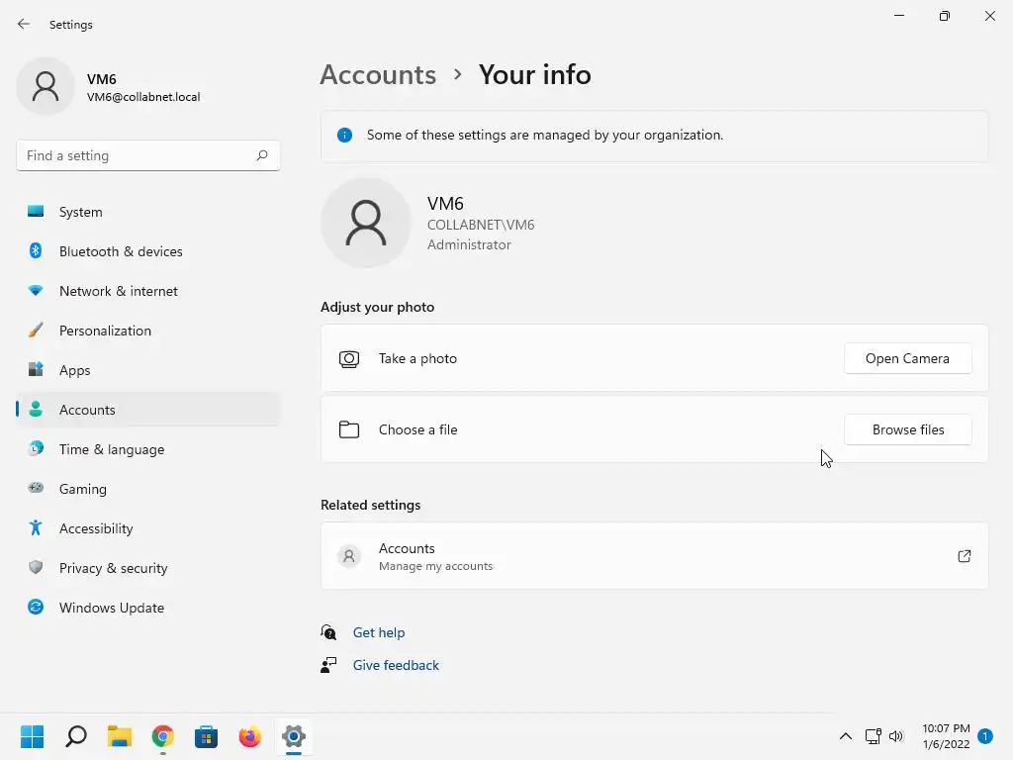
Task: Open the Personalization settings section
Action: pyautogui.click(x=105, y=331)
